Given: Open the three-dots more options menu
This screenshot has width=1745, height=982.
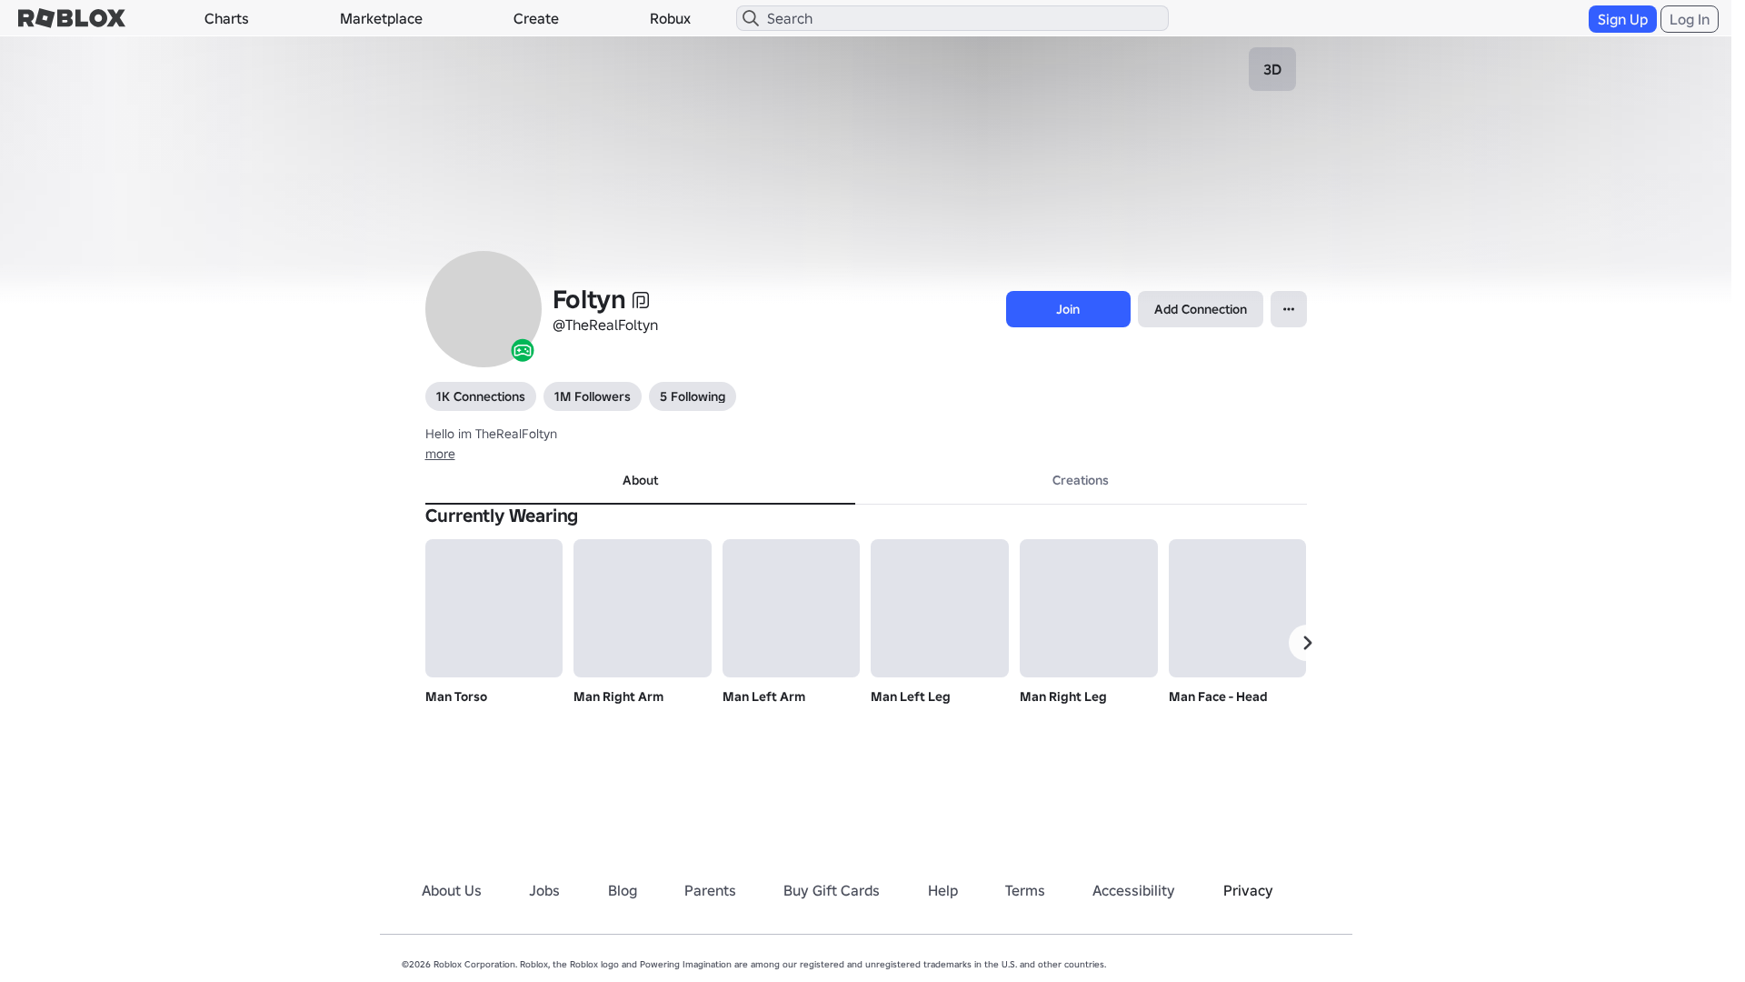Looking at the screenshot, I should click(x=1289, y=309).
